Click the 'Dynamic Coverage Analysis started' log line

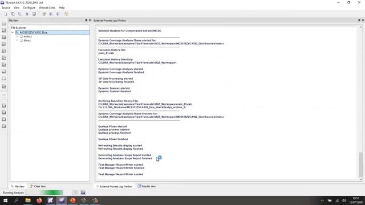click(120, 69)
